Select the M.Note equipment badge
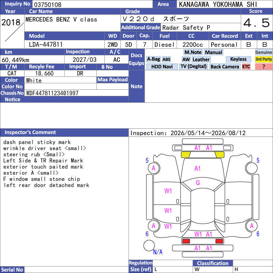This screenshot has height=273, width=273. [193, 53]
